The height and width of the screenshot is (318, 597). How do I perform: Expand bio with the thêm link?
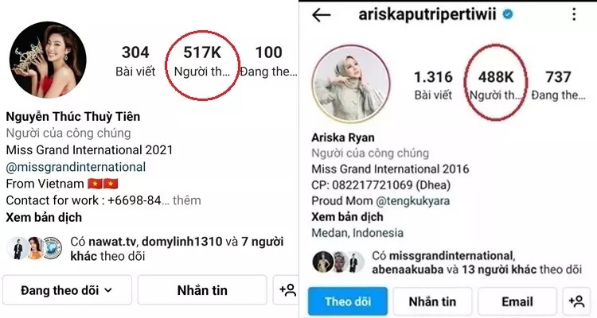coord(186,200)
